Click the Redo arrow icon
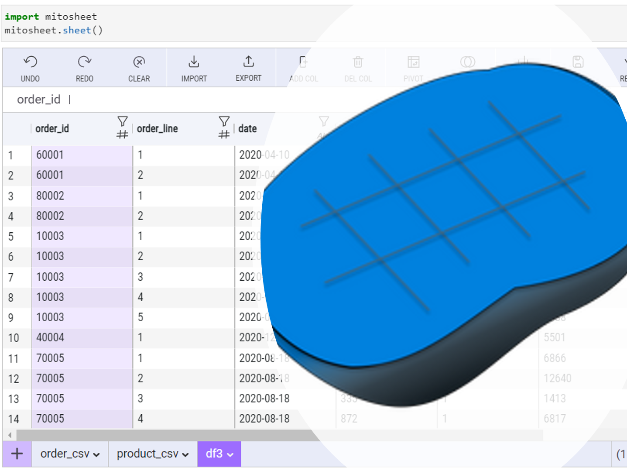 click(84, 62)
